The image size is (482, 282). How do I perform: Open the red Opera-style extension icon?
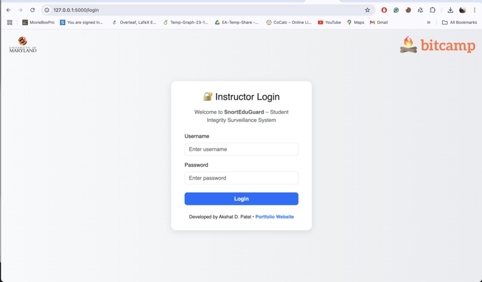384,10
